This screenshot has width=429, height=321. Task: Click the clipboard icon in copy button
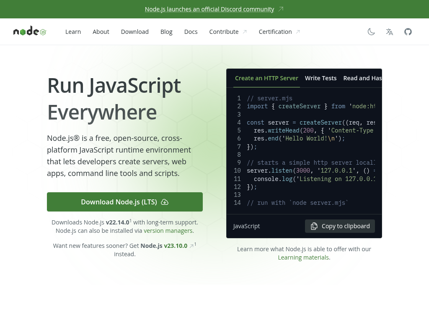tap(314, 226)
